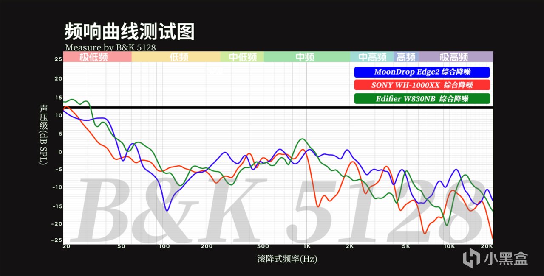This screenshot has height=276, width=544.
Task: Click the 2K tick on frequency axis
Action: coord(349,246)
